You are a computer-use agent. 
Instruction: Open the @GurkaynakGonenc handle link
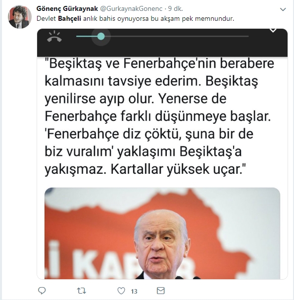pos(131,8)
